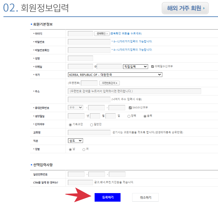The width and height of the screenshot is (218, 205).
Task: Focus the middle 일반전화번호 field
Action: coord(97,174)
